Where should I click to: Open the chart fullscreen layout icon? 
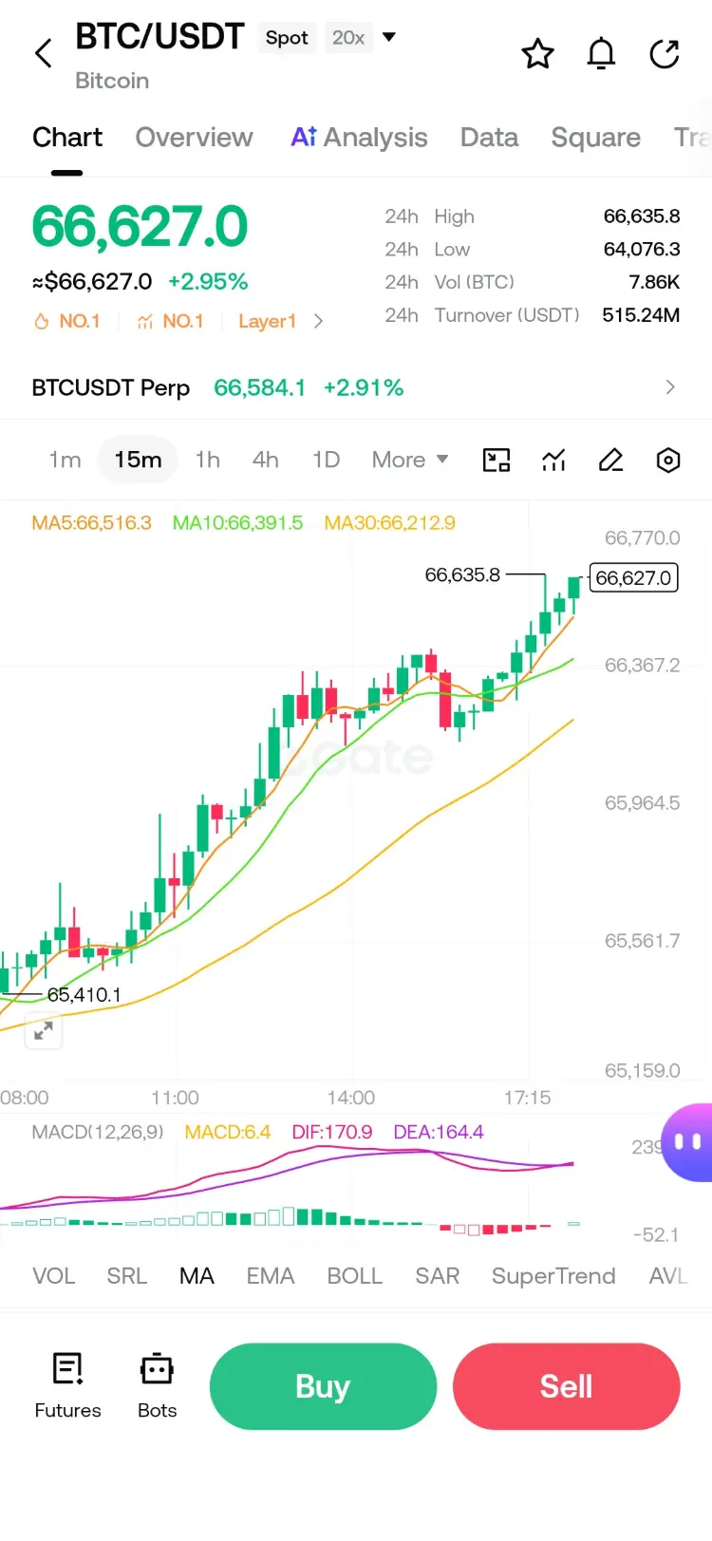[x=497, y=460]
